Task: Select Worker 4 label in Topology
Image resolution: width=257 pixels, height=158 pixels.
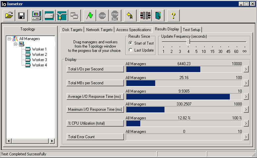Action: tap(39, 65)
